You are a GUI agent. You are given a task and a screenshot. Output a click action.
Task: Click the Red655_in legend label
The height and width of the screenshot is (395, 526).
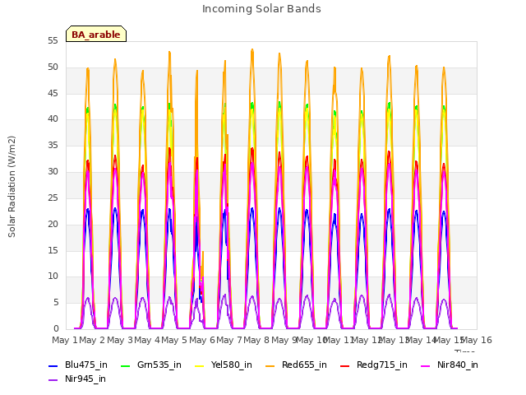click(304, 365)
